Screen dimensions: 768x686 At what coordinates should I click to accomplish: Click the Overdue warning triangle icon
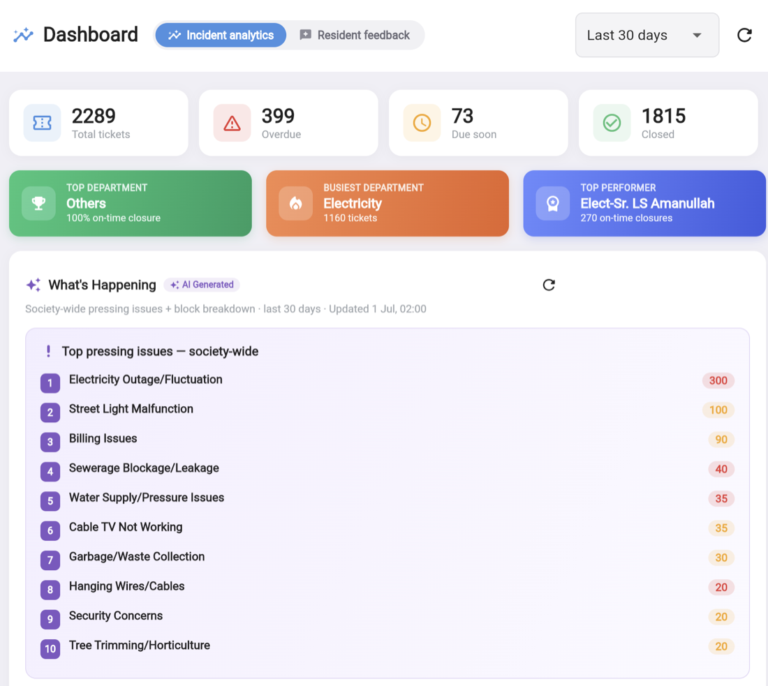tap(232, 123)
